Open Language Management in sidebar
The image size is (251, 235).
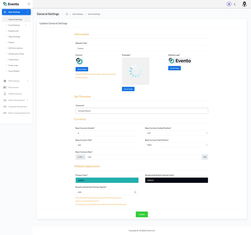[18, 106]
